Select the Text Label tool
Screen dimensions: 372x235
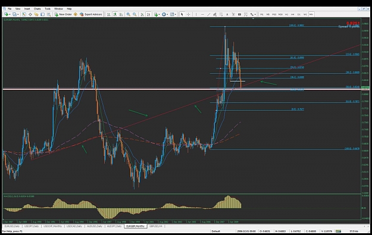pyautogui.click(x=233, y=14)
